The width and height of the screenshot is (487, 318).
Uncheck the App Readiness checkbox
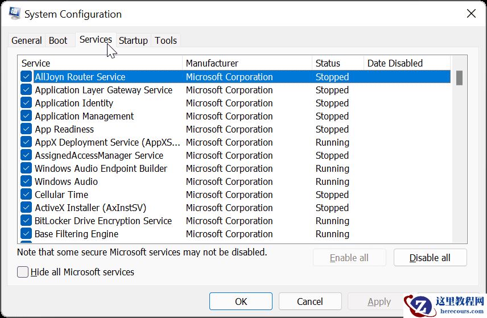point(26,129)
